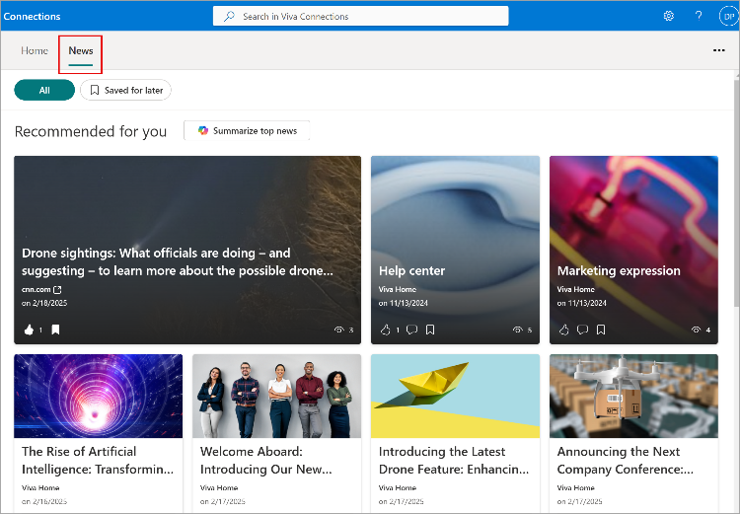Switch to the Home tab
The width and height of the screenshot is (740, 514).
(x=35, y=50)
